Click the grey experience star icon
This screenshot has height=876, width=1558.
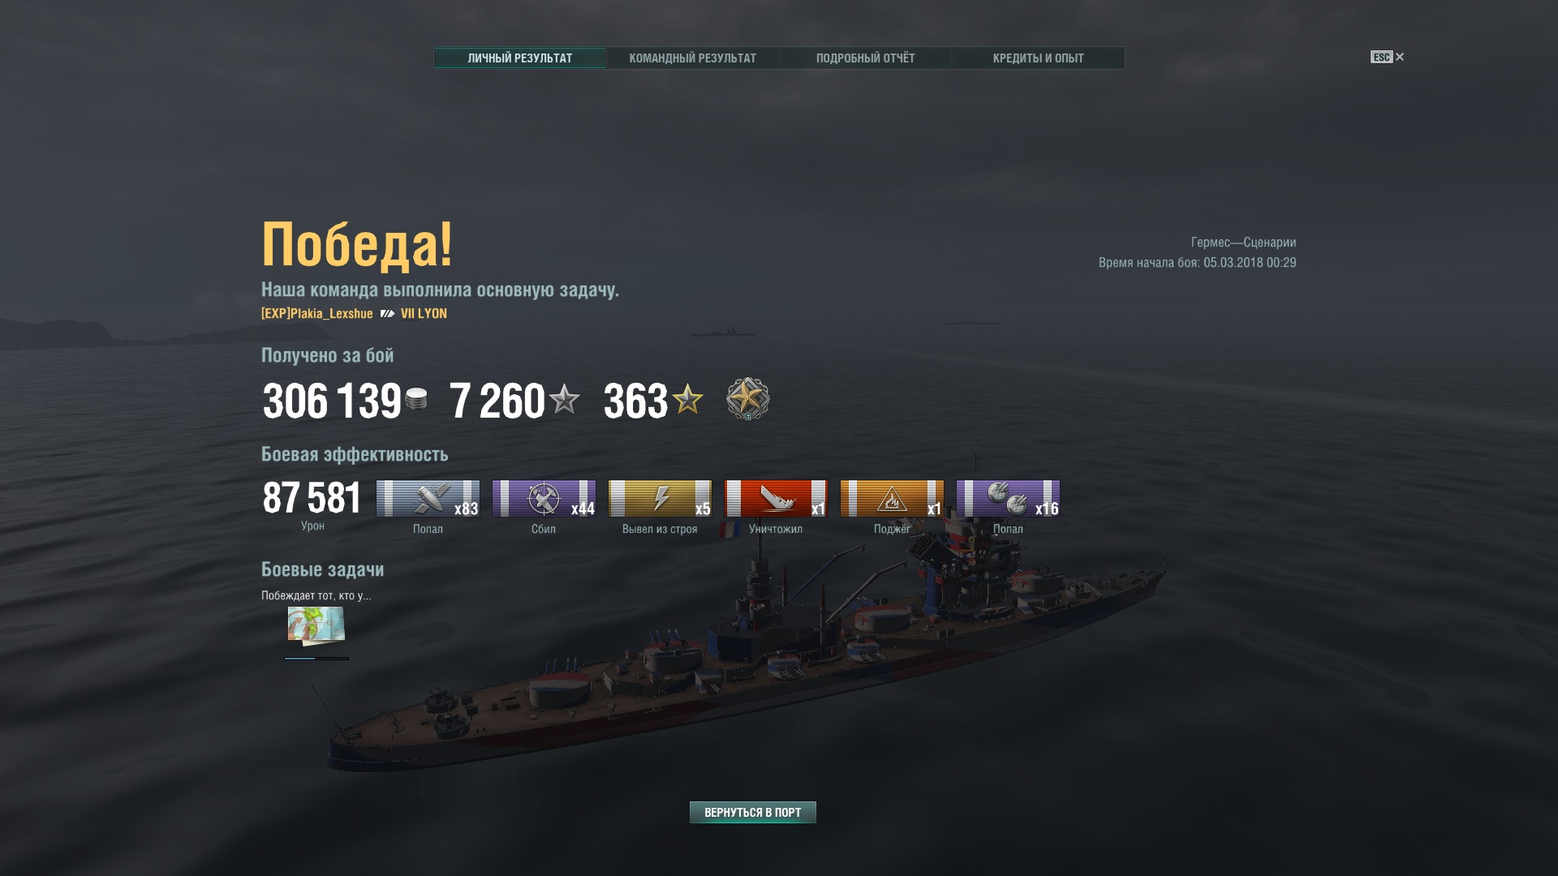click(564, 399)
